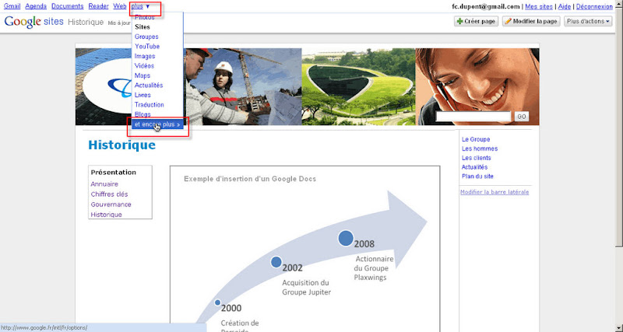Choose Groupes from the plus menu
Screen dimensions: 623x332
click(146, 37)
